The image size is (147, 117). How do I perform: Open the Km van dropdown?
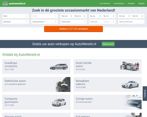tap(125, 16)
